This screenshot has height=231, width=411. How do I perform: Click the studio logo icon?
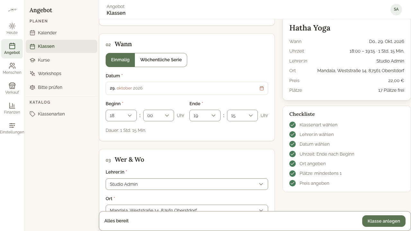12,10
